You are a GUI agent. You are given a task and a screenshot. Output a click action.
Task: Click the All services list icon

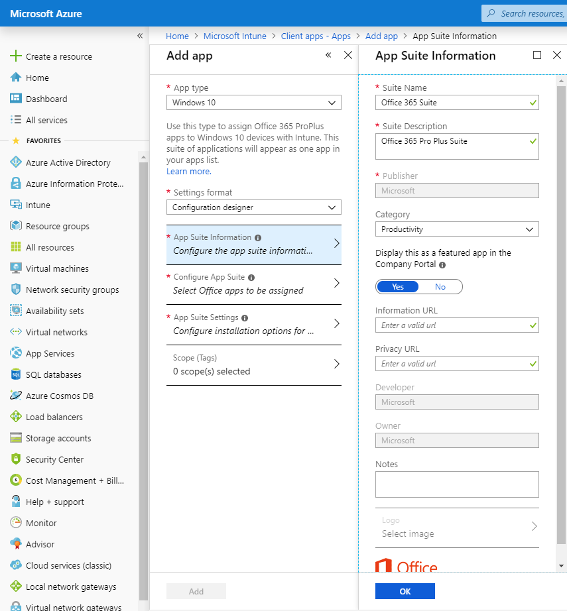[16, 120]
